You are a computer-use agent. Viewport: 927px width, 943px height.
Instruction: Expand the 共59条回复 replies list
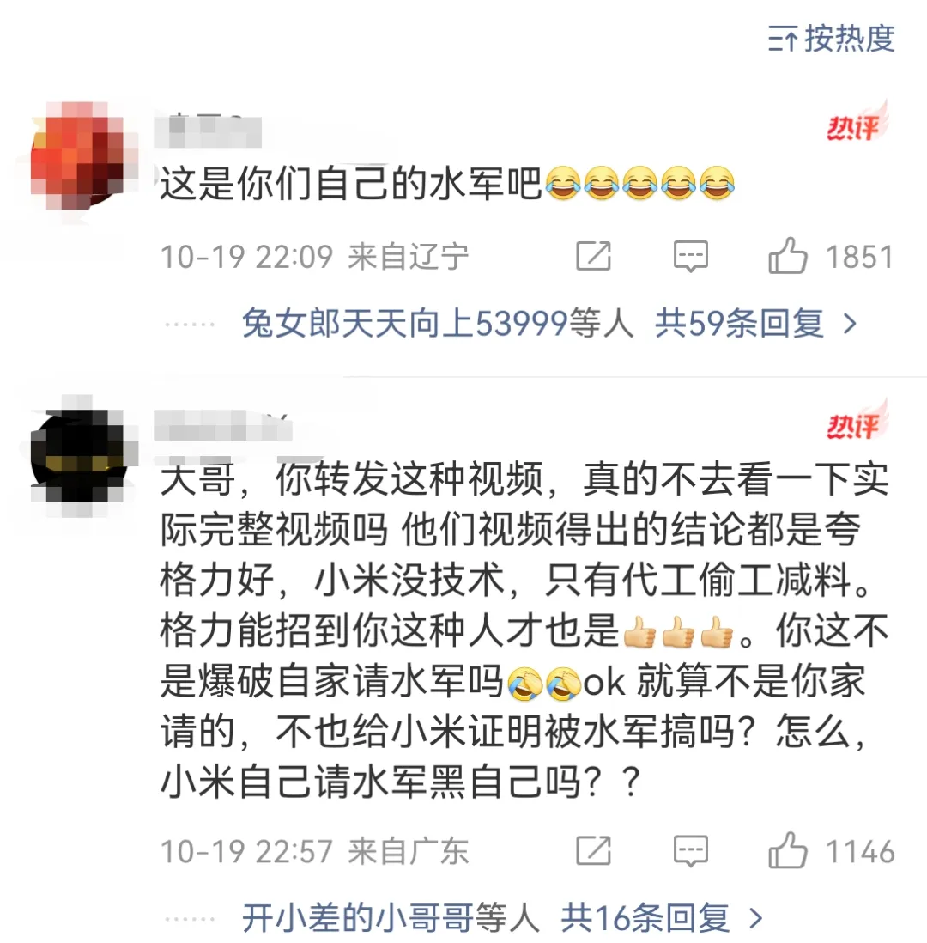[x=755, y=324]
